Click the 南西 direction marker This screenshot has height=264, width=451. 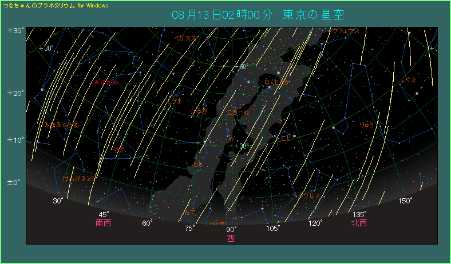tap(104, 223)
